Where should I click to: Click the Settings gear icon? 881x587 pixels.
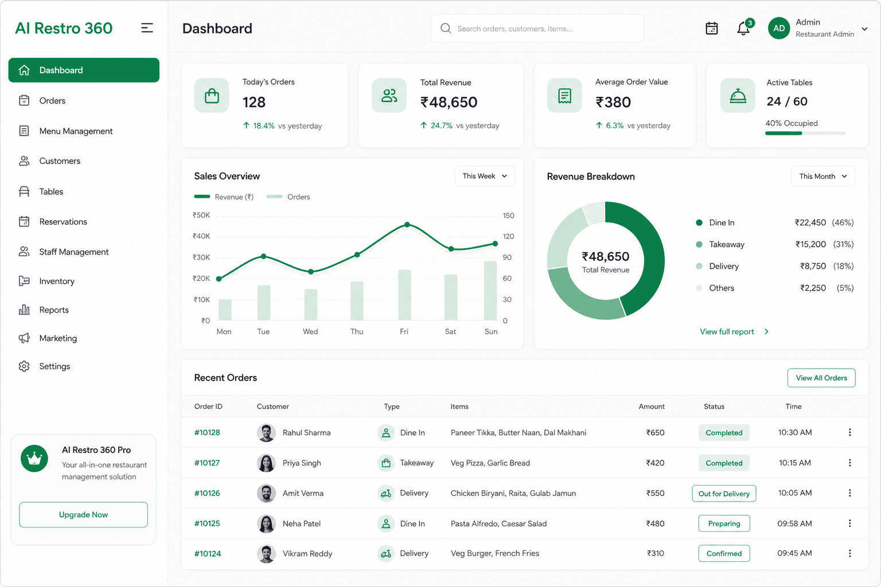pyautogui.click(x=24, y=366)
